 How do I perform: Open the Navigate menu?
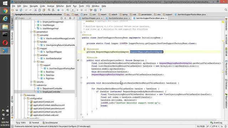tap(34, 6)
